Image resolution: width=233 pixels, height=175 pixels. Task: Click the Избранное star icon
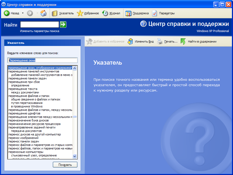(80, 13)
